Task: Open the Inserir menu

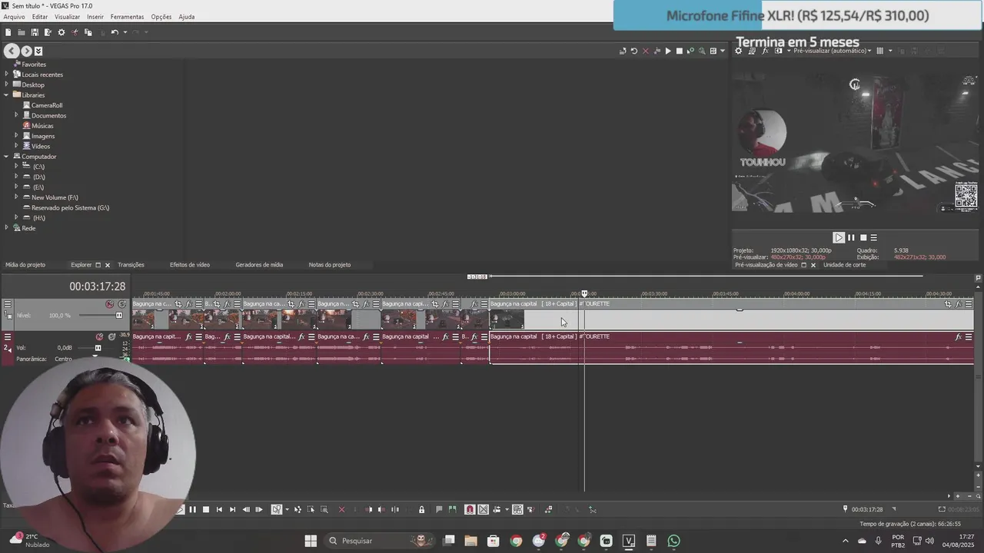Action: click(95, 17)
